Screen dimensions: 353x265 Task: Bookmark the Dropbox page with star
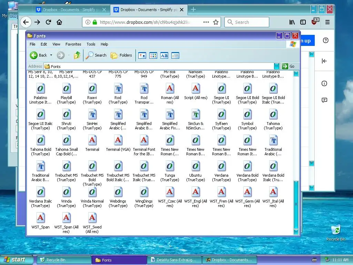216,22
